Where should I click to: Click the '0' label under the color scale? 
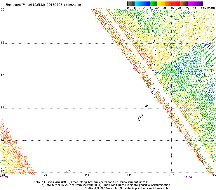(128, 8)
